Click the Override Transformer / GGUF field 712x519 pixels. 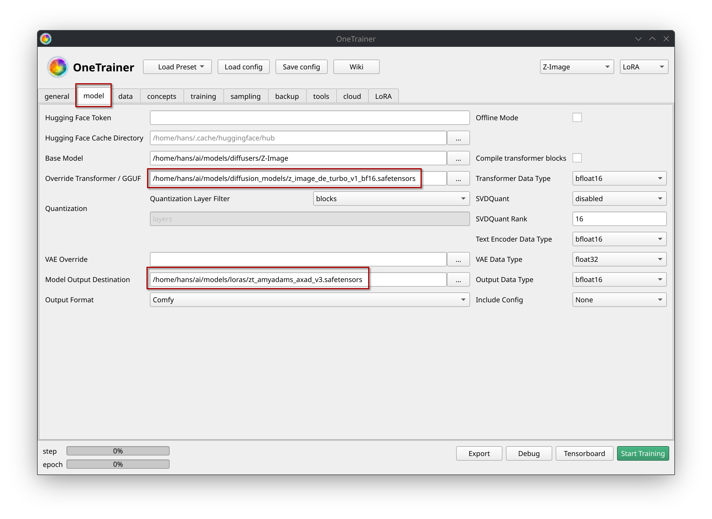tap(298, 179)
